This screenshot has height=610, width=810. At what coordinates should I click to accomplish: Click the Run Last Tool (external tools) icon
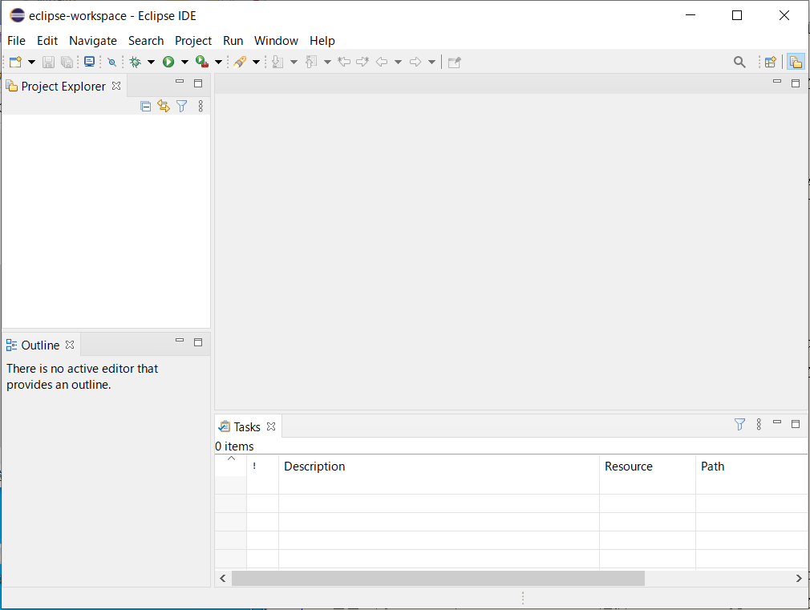[x=202, y=62]
